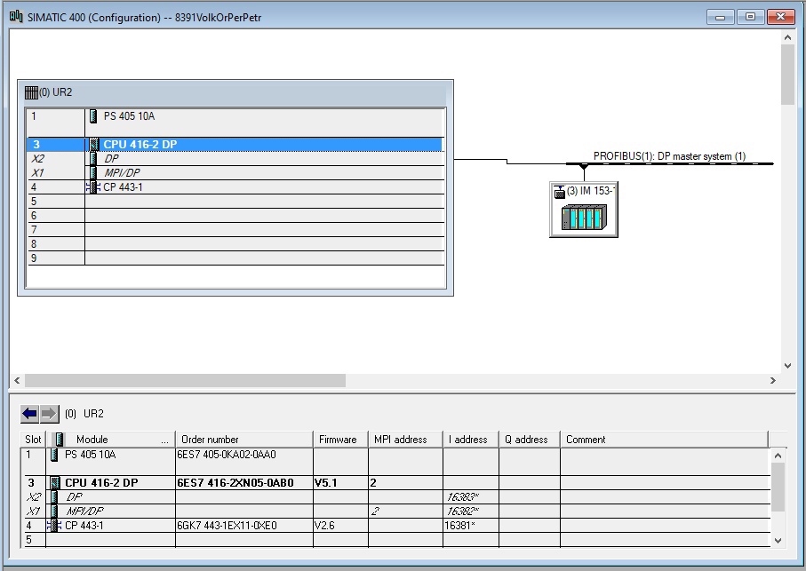
Task: Click the station view scroll down arrow
Action: tap(787, 366)
